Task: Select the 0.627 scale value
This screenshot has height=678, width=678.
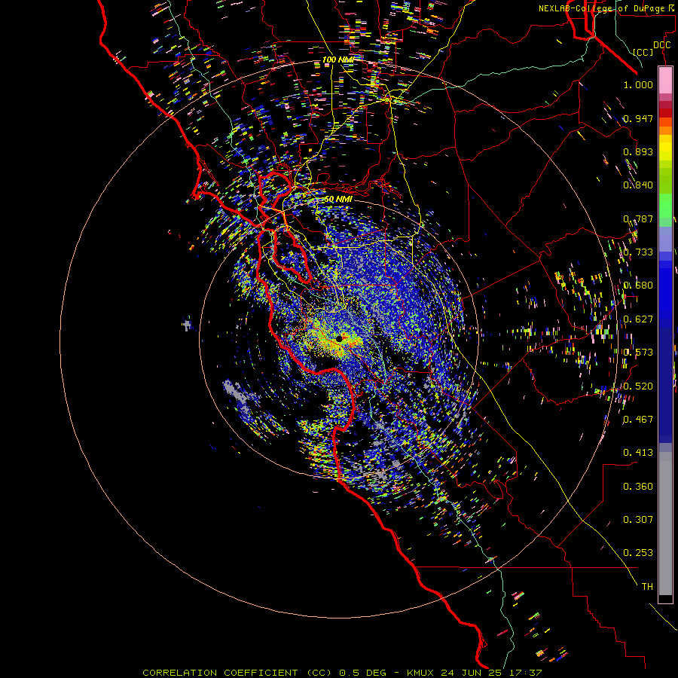Action: click(x=638, y=319)
